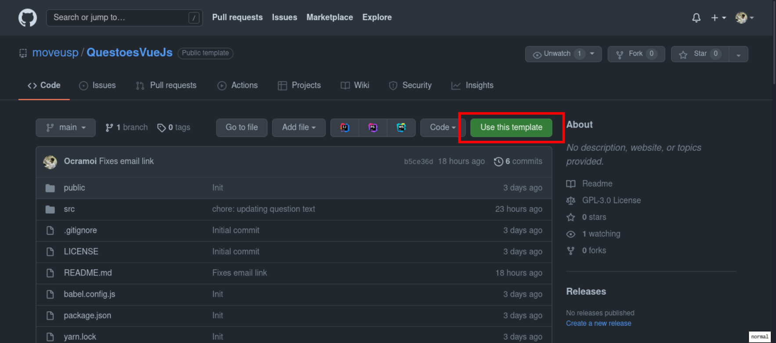The image size is (776, 343).
Task: Click the public folder icon
Action: click(x=50, y=188)
